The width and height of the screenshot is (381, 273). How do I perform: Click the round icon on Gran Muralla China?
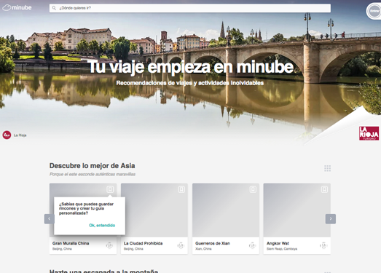109,245
